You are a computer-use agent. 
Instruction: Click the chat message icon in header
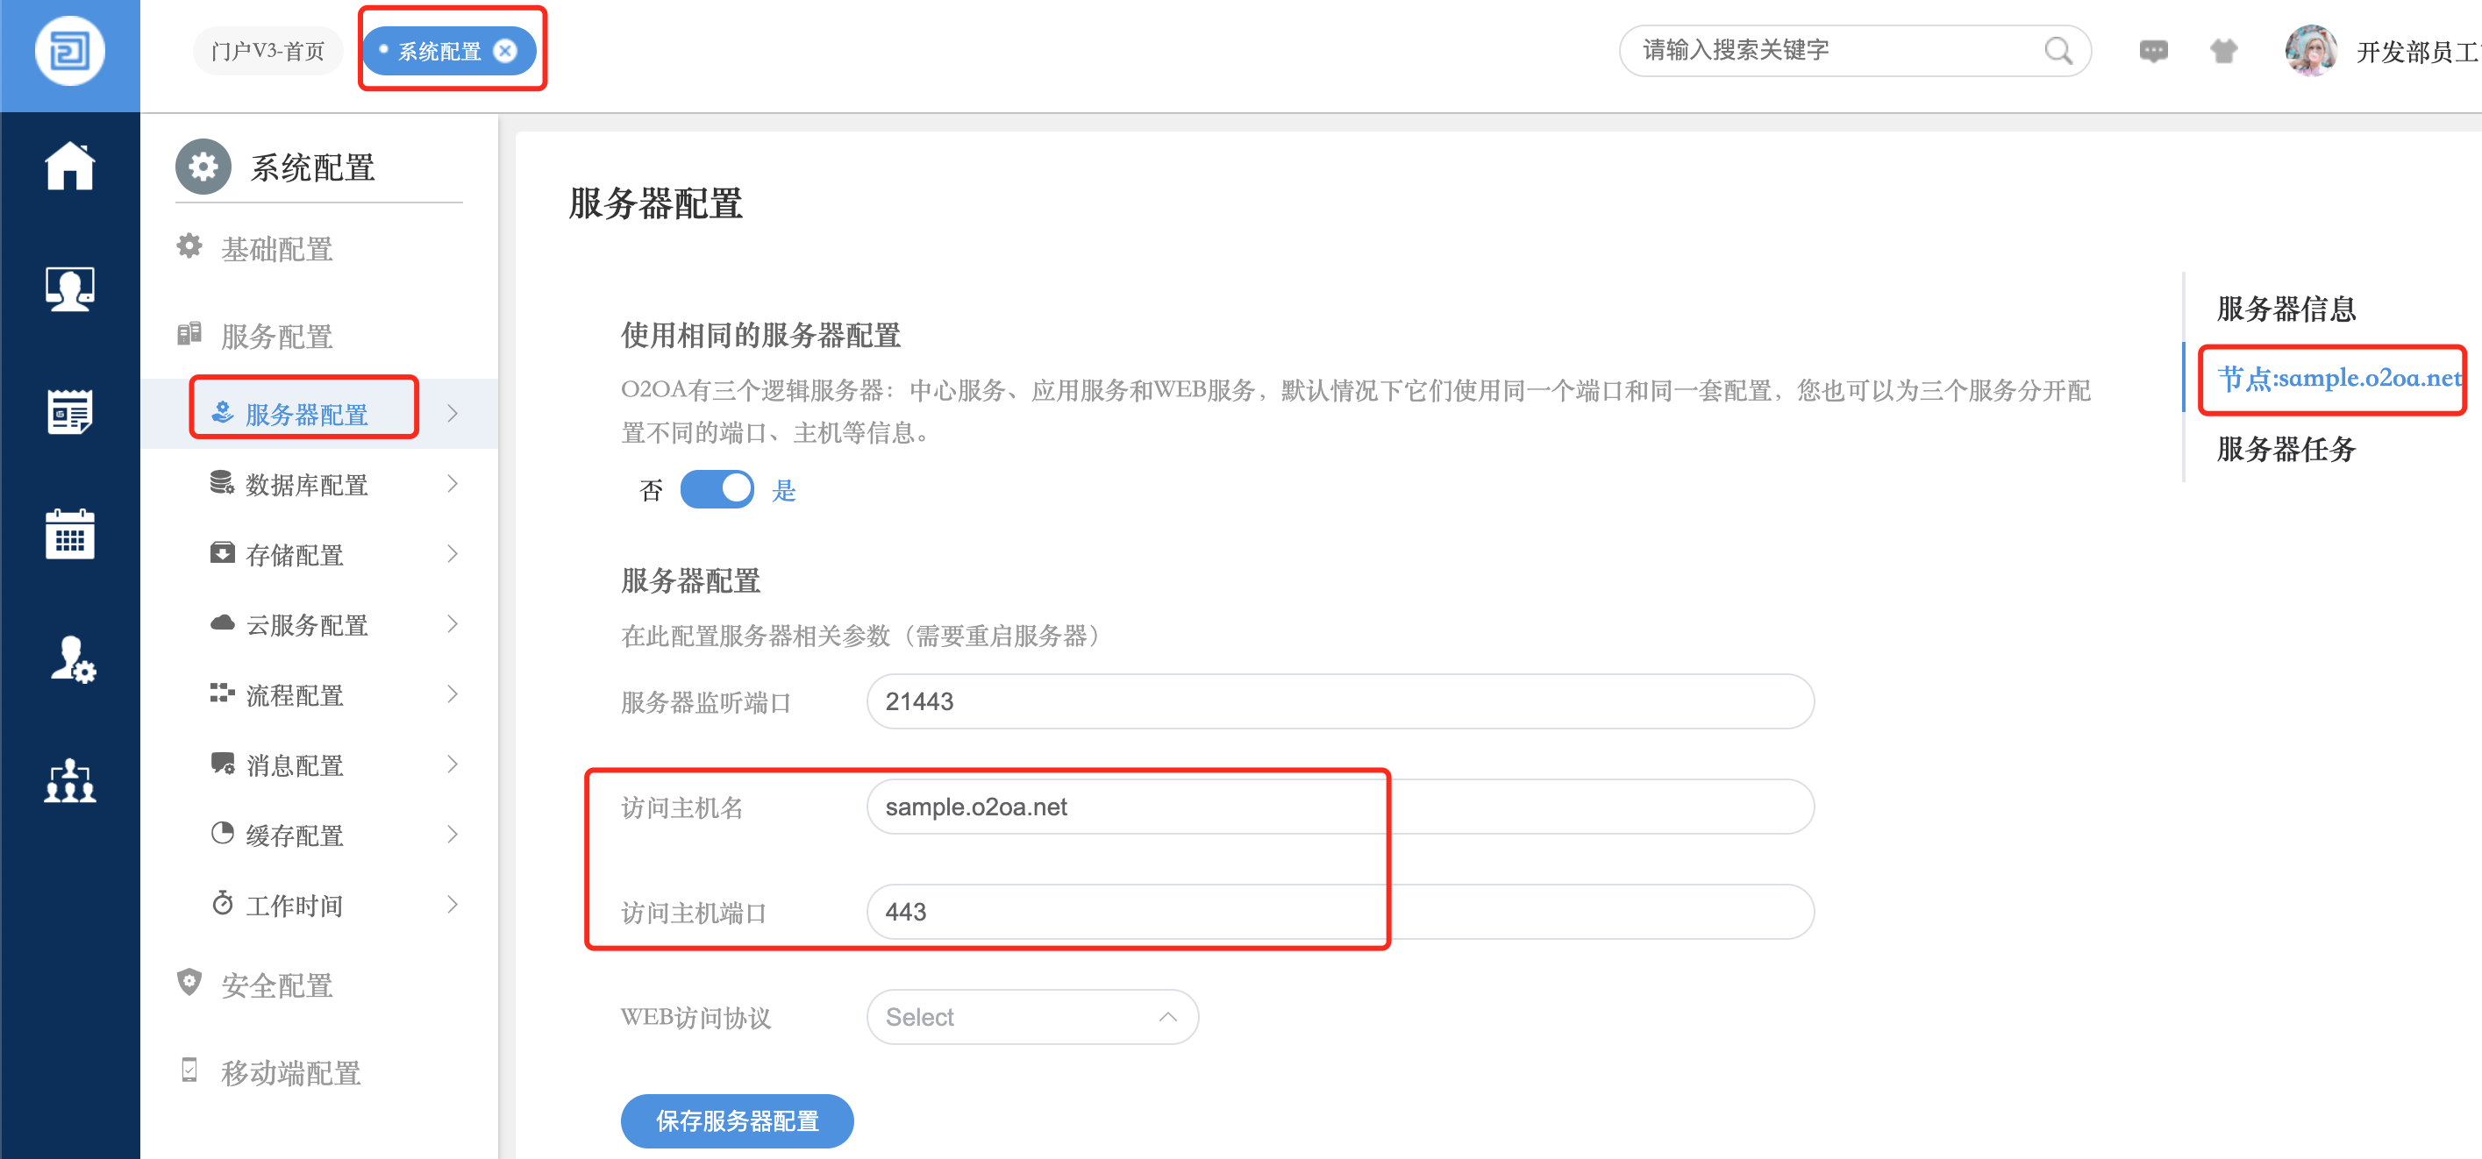2152,51
